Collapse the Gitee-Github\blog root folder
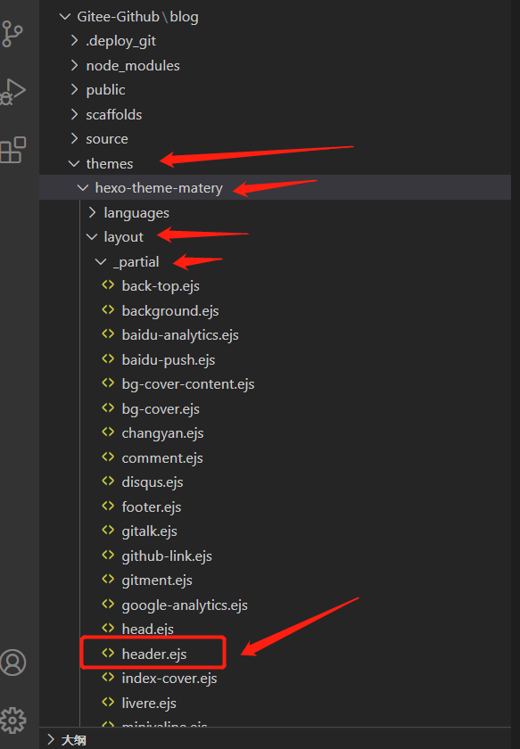520x749 pixels. [x=64, y=17]
